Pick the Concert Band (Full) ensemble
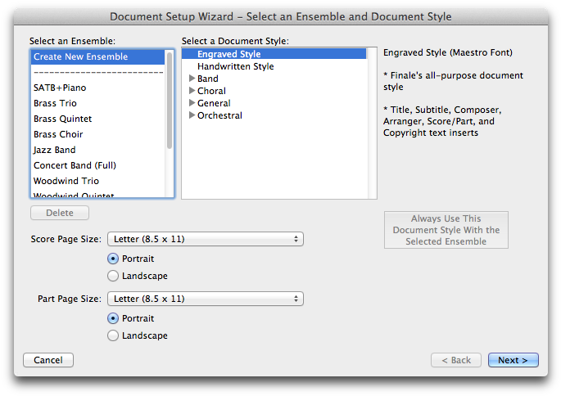The height and width of the screenshot is (396, 561). (97, 165)
